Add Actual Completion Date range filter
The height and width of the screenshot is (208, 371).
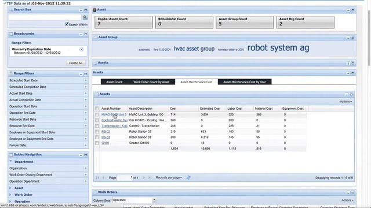pos(85,100)
